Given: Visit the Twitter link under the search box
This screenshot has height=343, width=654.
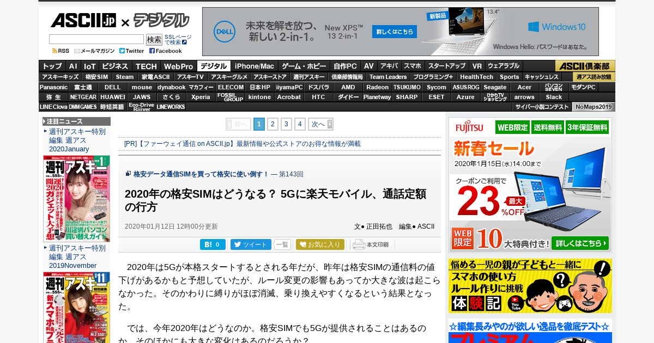Looking at the screenshot, I should pyautogui.click(x=132, y=51).
